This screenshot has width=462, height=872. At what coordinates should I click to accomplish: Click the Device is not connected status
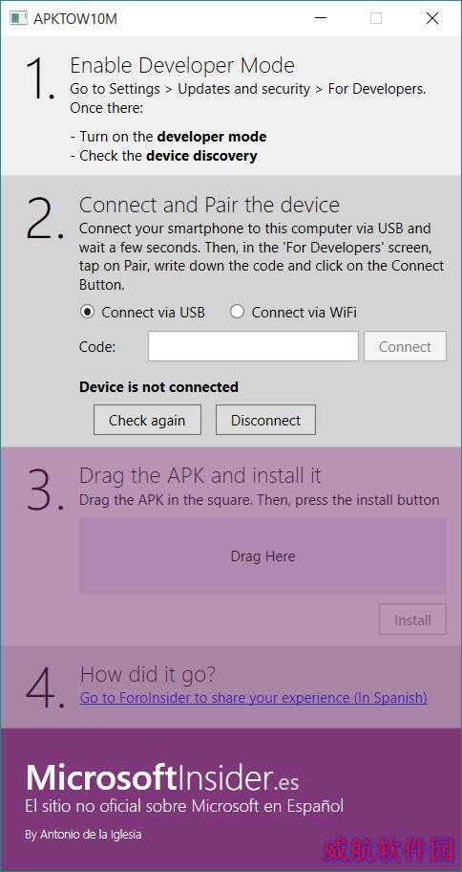158,387
